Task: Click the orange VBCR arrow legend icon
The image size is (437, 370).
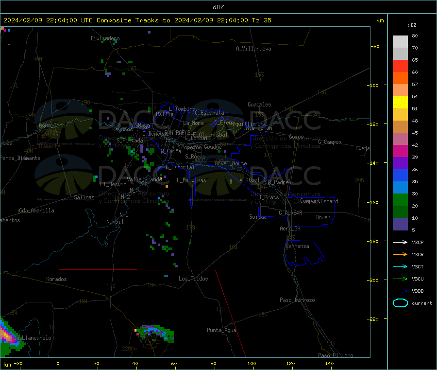Action: (400, 254)
